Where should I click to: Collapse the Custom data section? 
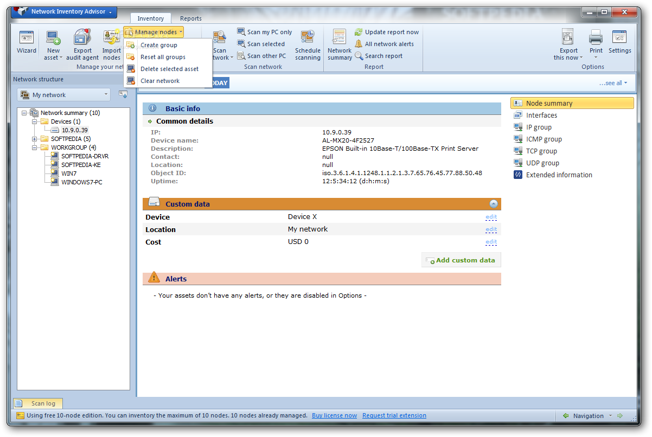[494, 204]
